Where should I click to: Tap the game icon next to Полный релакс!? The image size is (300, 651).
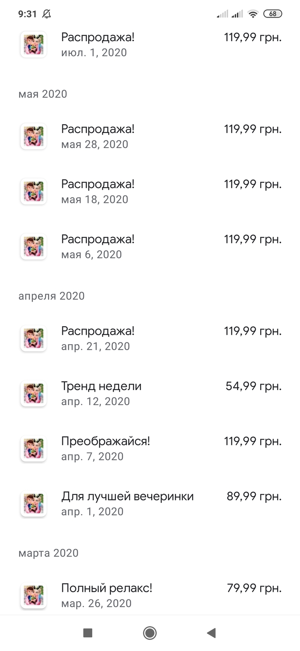click(x=33, y=595)
